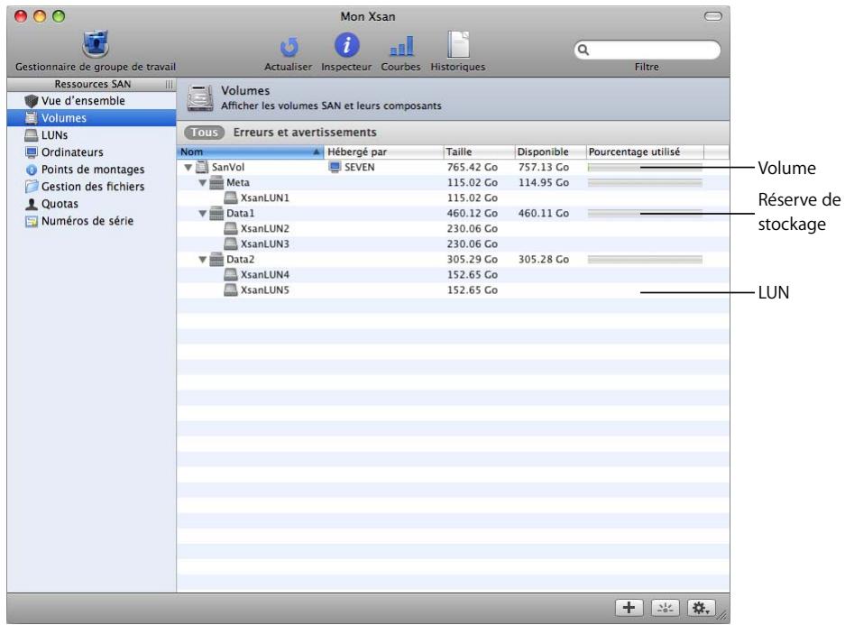This screenshot has width=845, height=625.
Task: Sort by Hébergé par column header
Action: pyautogui.click(x=383, y=152)
